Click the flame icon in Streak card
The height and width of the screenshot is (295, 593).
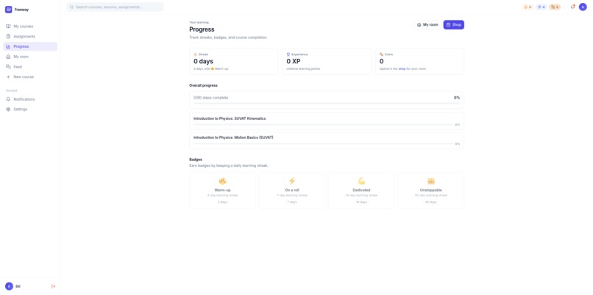196,54
